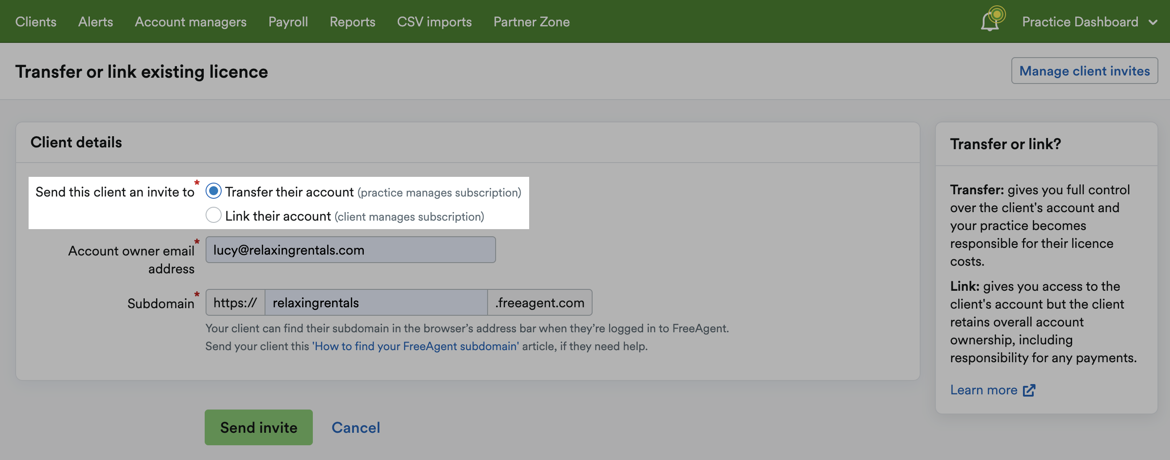Click the 'Client details' heading
This screenshot has height=460, width=1170.
[x=76, y=142]
